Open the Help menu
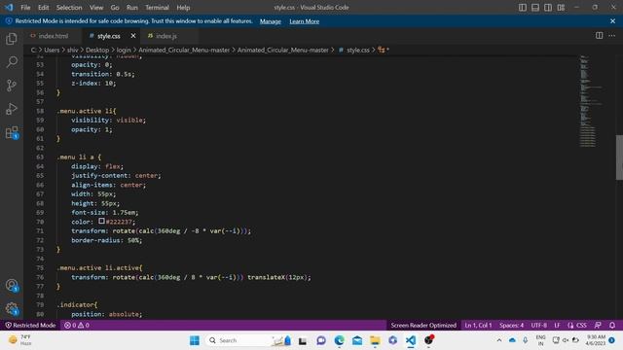The width and height of the screenshot is (623, 350). pyautogui.click(x=183, y=8)
